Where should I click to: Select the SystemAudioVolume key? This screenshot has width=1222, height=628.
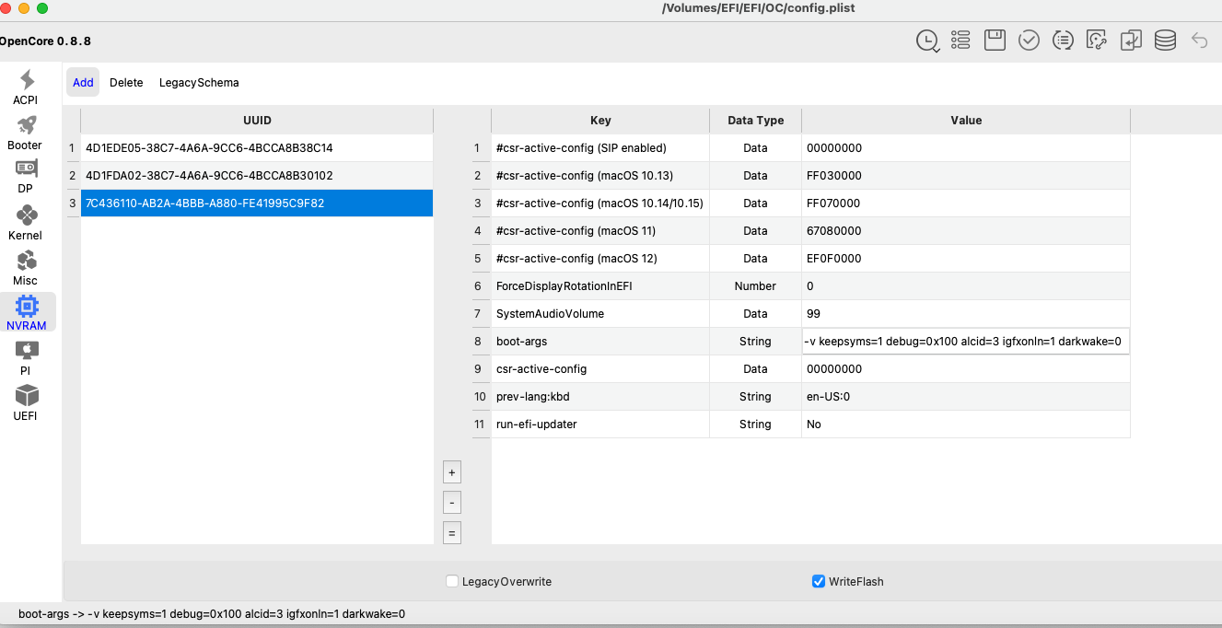click(x=600, y=313)
